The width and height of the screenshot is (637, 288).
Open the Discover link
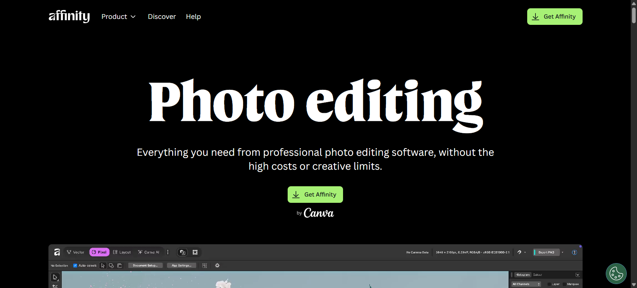(162, 17)
